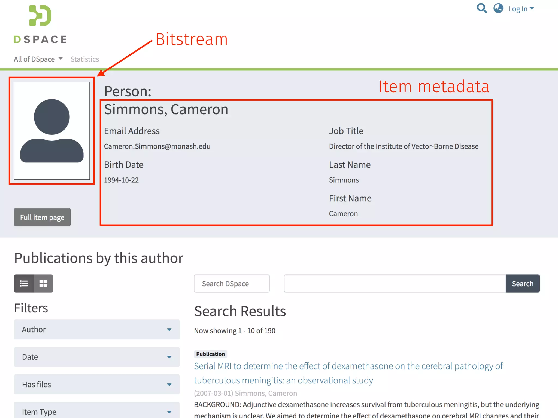Click the Date filter chevron arrow

(x=169, y=357)
